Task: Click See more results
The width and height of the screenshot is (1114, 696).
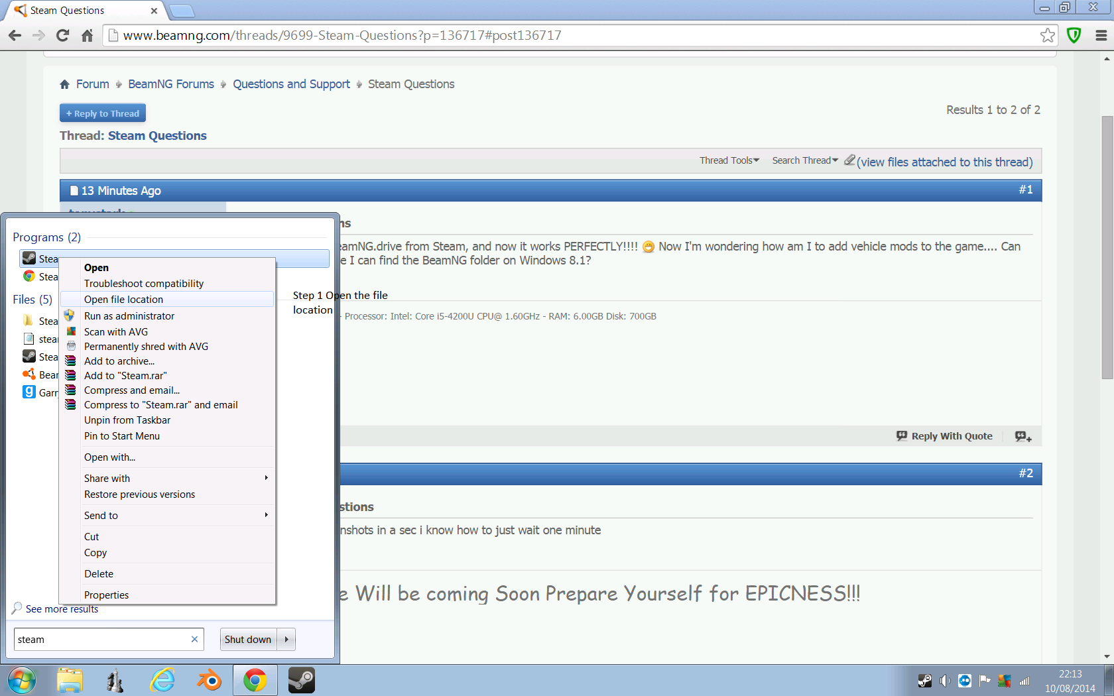Action: click(x=62, y=609)
